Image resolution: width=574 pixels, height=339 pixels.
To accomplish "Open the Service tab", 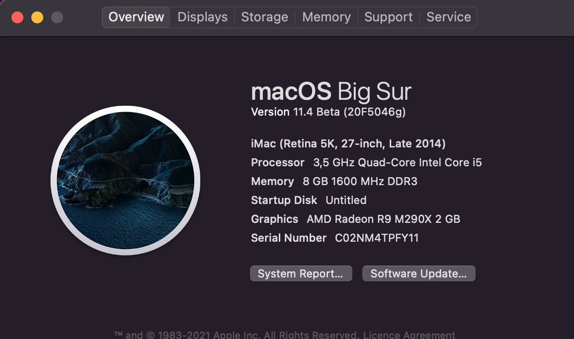I will [448, 17].
